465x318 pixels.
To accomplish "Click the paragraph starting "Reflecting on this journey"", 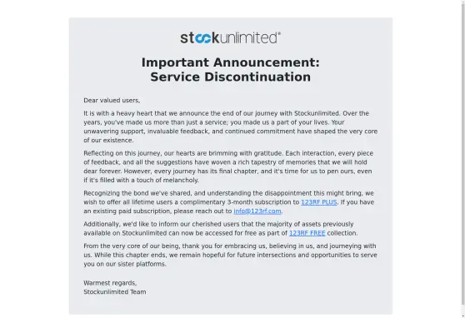I will pos(228,166).
